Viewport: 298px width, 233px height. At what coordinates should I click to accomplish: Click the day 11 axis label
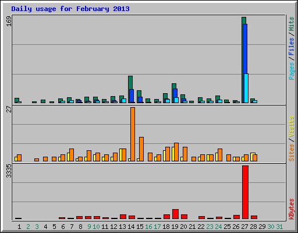105,227
